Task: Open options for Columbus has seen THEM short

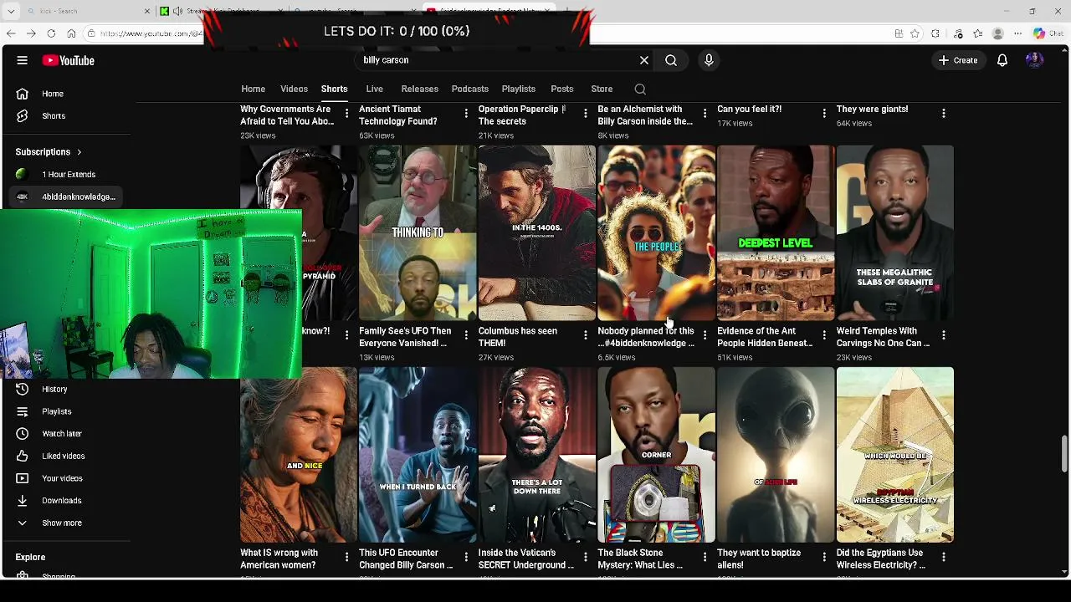Action: 586,335
